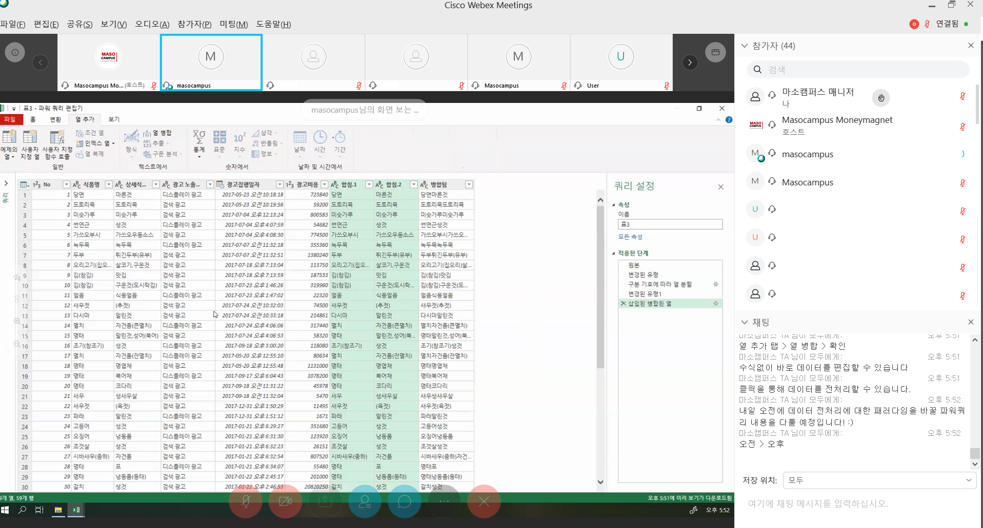Viewport: 983px width, 528px height.
Task: Collapse the 참가자 (44) panel header
Action: [x=745, y=46]
